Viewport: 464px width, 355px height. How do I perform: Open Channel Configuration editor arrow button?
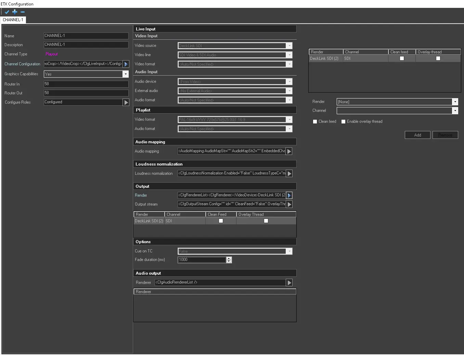[126, 64]
